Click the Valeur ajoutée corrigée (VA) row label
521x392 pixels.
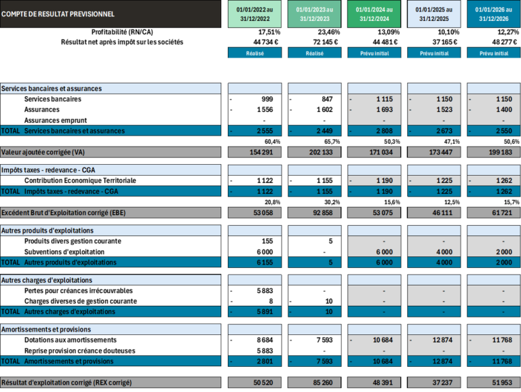coord(111,152)
